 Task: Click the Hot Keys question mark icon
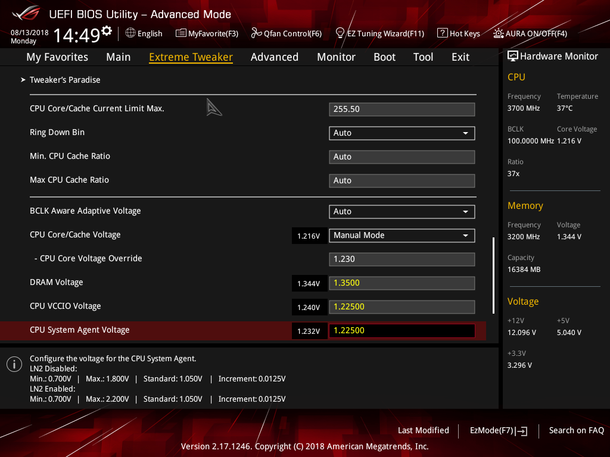click(443, 33)
